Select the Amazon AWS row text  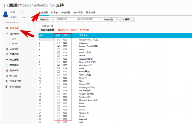tap(85, 97)
